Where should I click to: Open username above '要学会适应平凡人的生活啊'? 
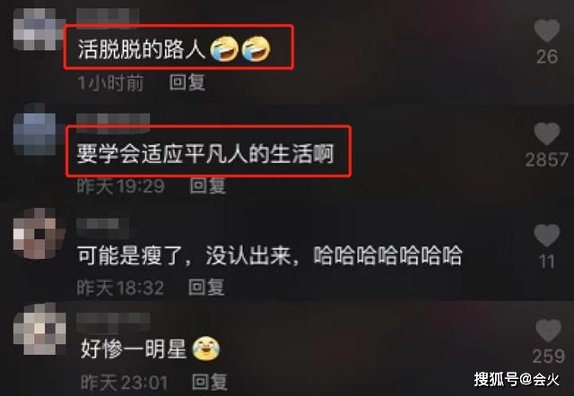click(x=113, y=121)
